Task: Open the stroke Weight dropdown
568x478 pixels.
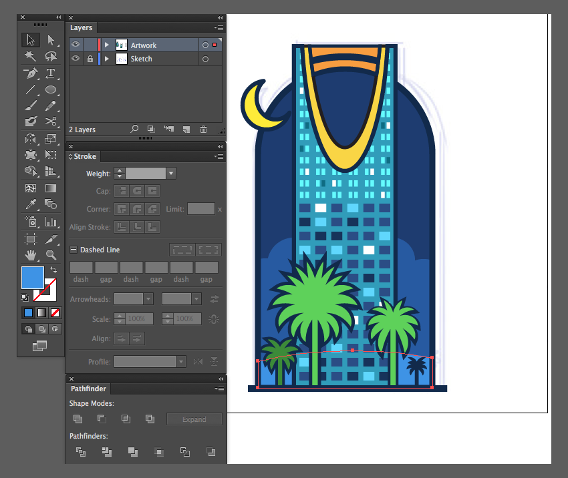Action: 171,174
